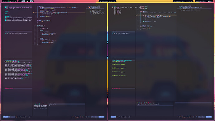Viewport: 215px width, 121px height.
Task: Click 'Stopped at line 8' in Go statusline
Action: coord(187,117)
